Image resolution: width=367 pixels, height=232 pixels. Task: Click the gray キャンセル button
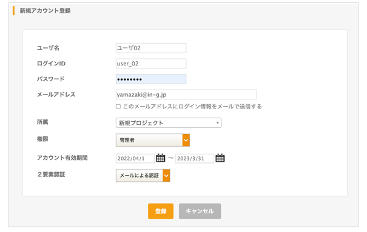(200, 211)
